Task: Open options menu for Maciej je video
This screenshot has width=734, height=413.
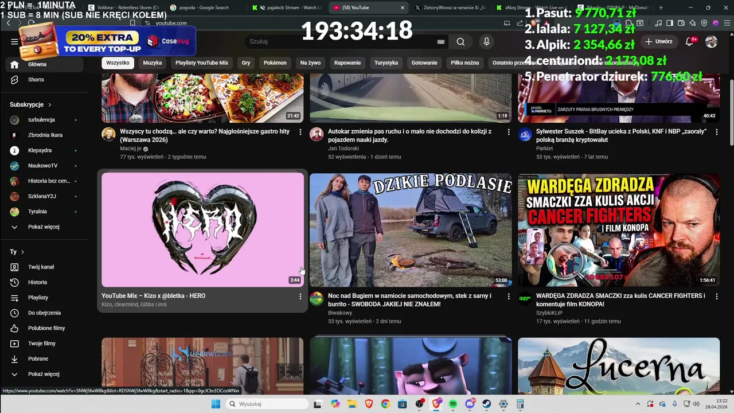Action: (300, 132)
